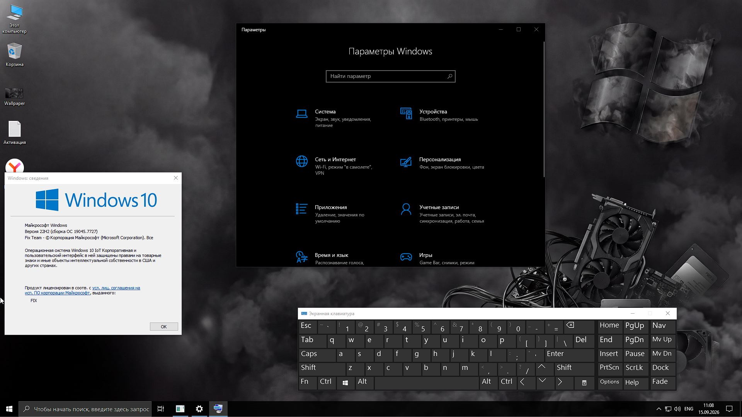The height and width of the screenshot is (417, 742).
Task: Click the Найти параметр search field
Action: (x=390, y=76)
